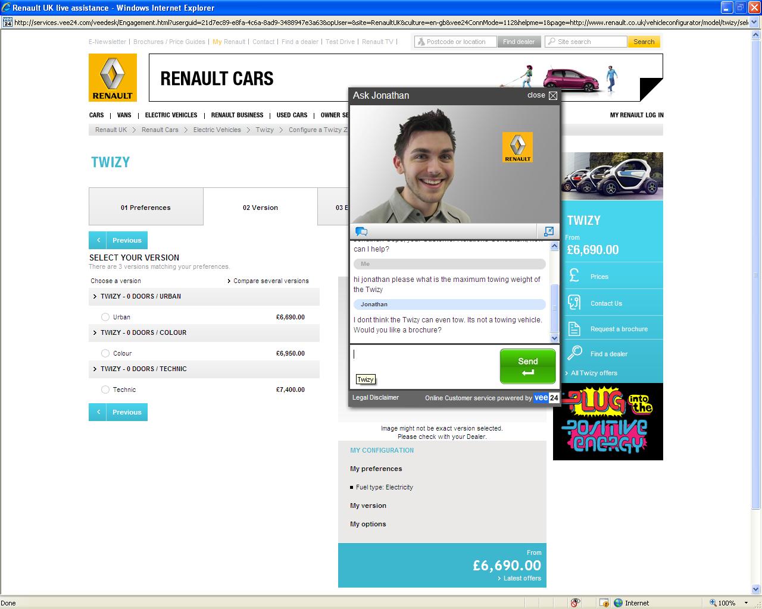Open the 02 Version tab

pyautogui.click(x=260, y=207)
